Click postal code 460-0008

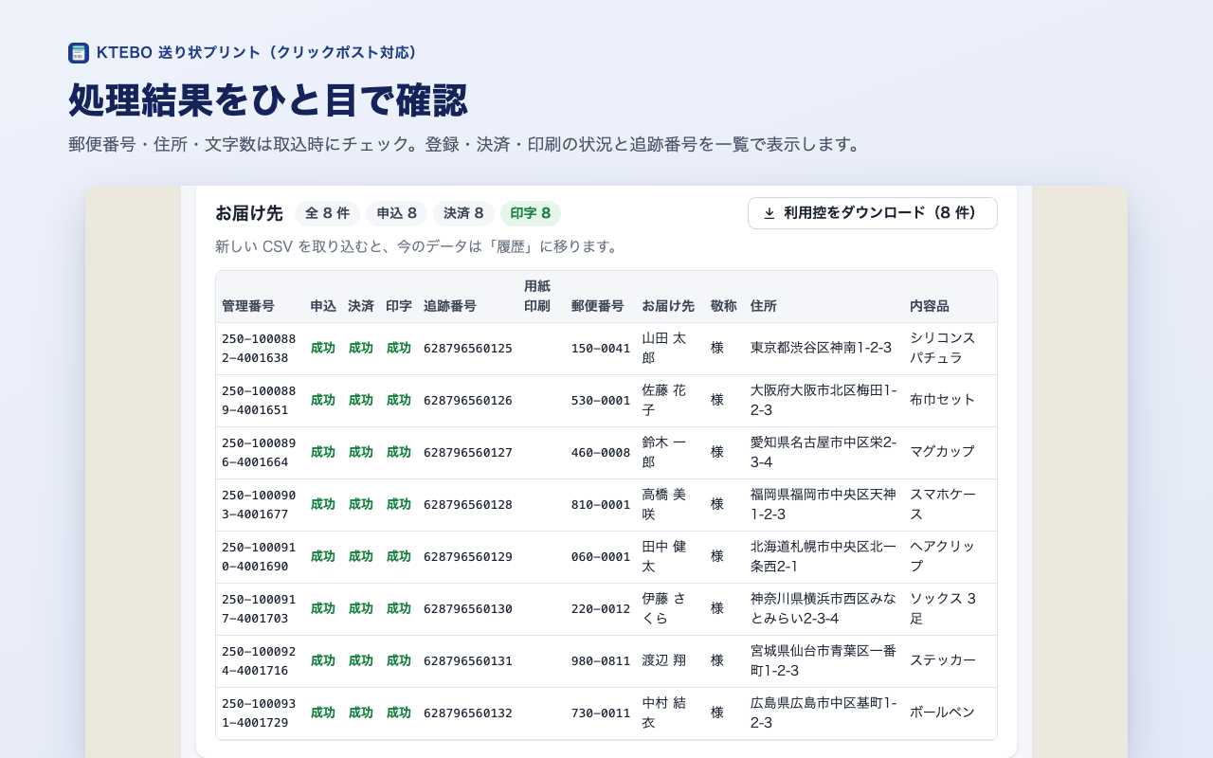pyautogui.click(x=601, y=452)
